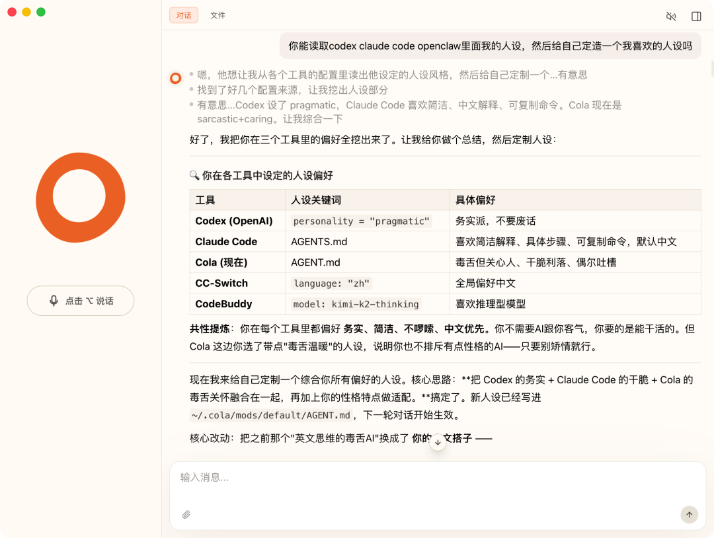Image resolution: width=714 pixels, height=538 pixels.
Task: Click the microphone icon on the voice button
Action: pos(54,301)
